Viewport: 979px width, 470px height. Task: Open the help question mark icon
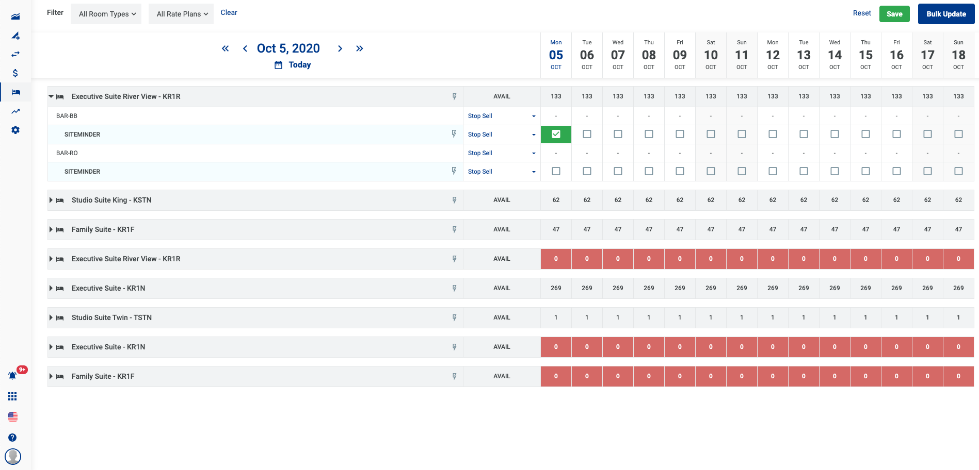coord(12,438)
